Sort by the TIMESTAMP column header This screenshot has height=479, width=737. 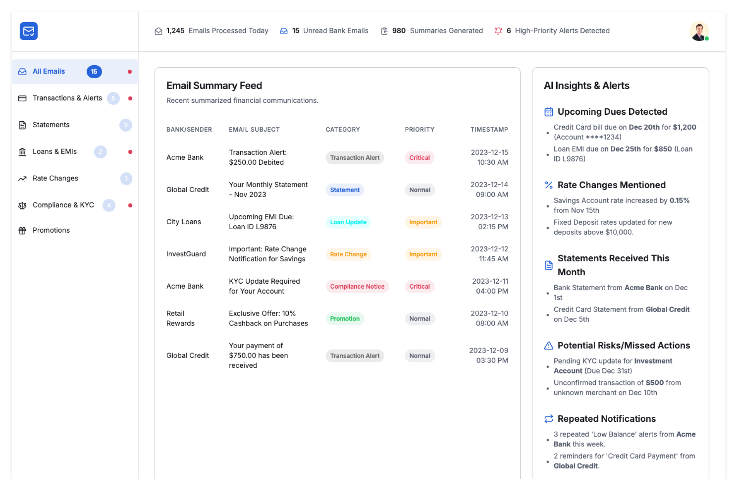tap(489, 130)
